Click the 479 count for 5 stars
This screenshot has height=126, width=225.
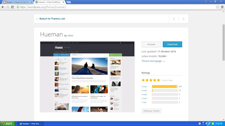(x=180, y=86)
